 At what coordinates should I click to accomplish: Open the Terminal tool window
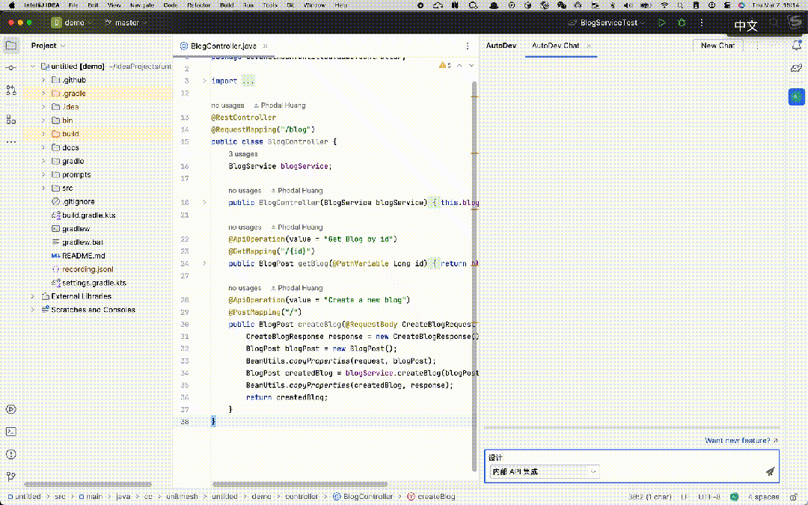coord(10,432)
